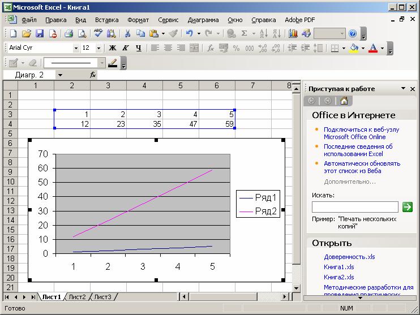
Task: Click the Cut scissors icon
Action: [127, 33]
